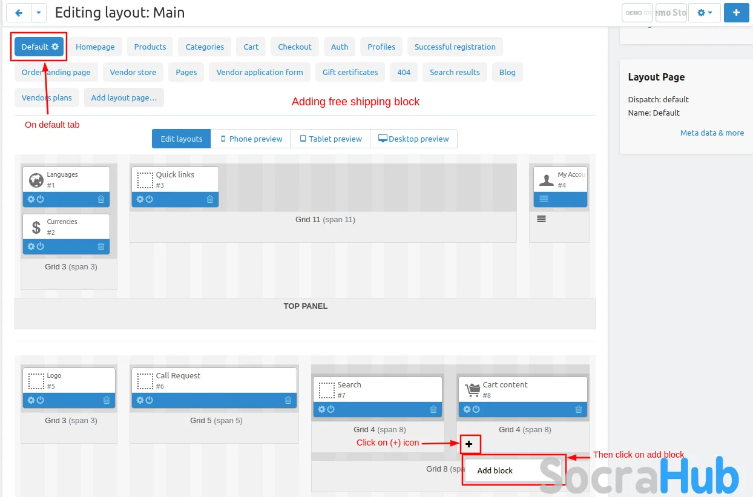Click the Call Request block title
The width and height of the screenshot is (753, 497).
tap(178, 375)
